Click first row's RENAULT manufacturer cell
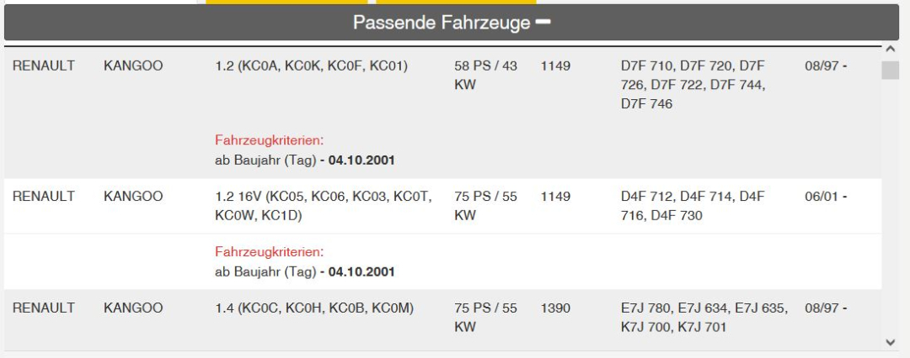 coord(44,66)
